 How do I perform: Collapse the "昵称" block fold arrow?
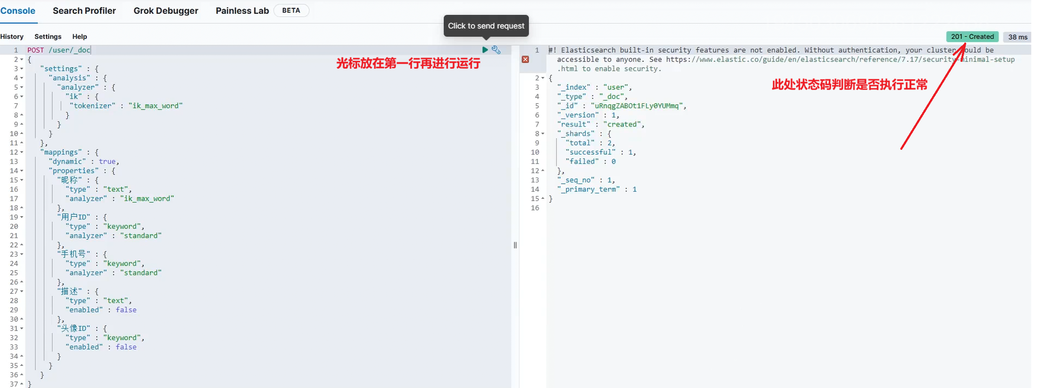pyautogui.click(x=22, y=180)
